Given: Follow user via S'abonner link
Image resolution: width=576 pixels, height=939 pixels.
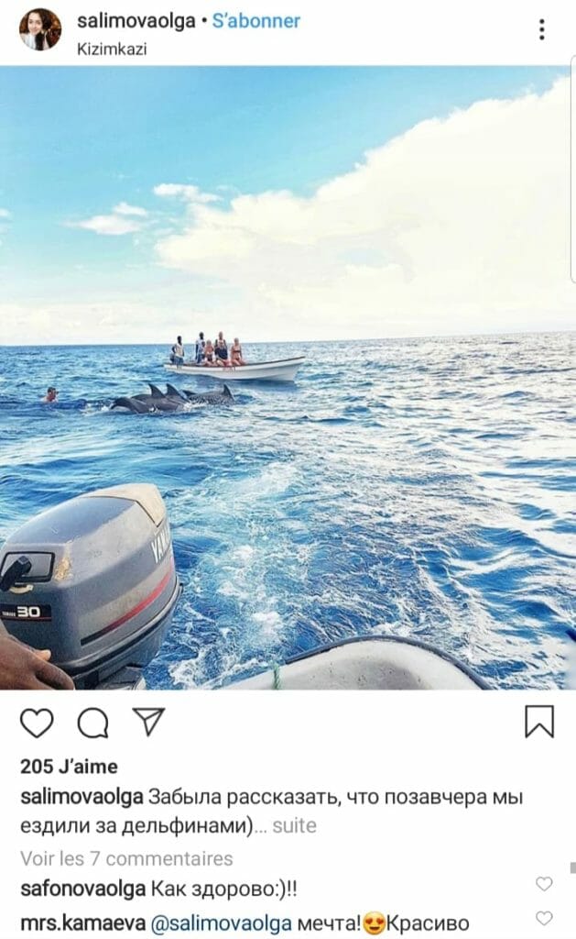Looking at the screenshot, I should pos(256,21).
